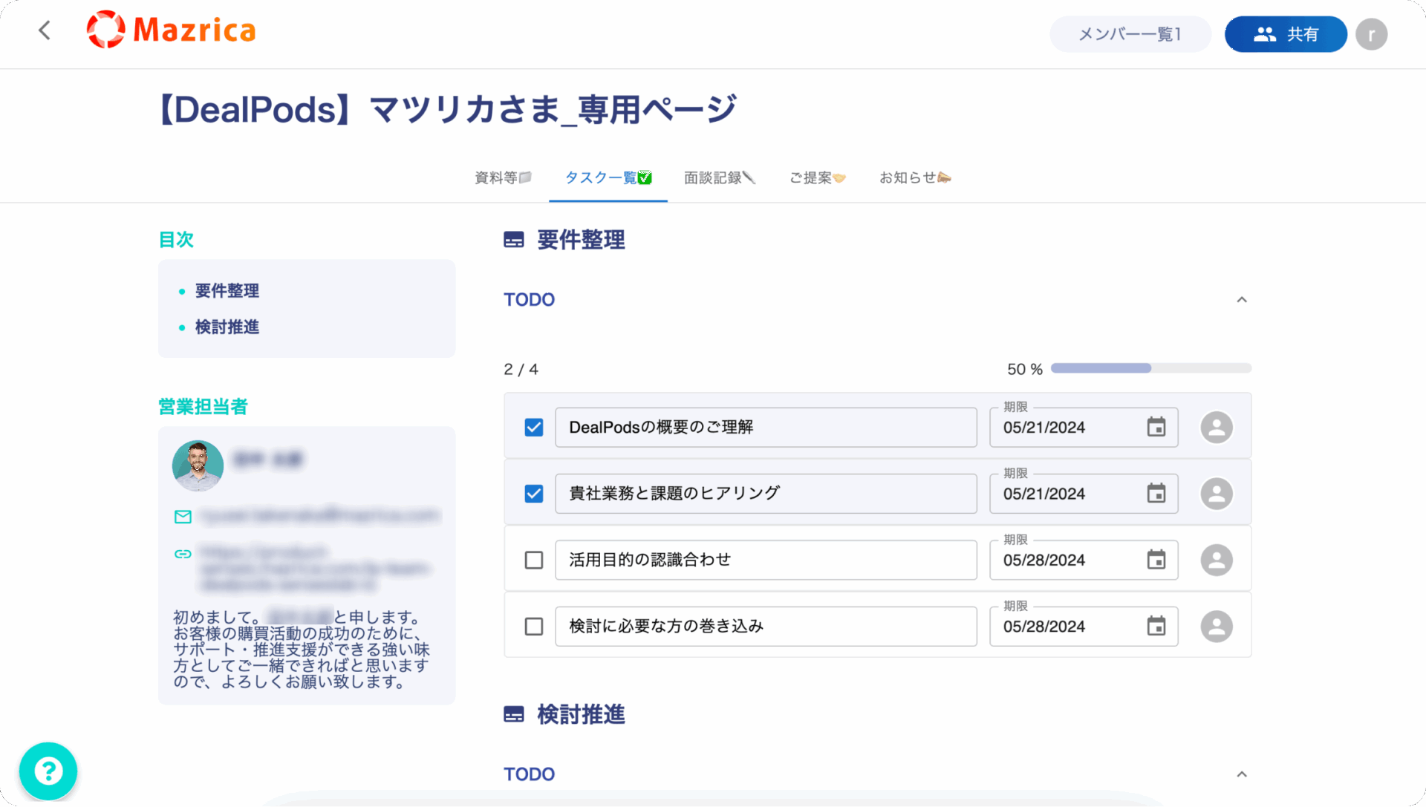This screenshot has height=807, width=1426.
Task: Open the help question mark button
Action: [x=48, y=771]
